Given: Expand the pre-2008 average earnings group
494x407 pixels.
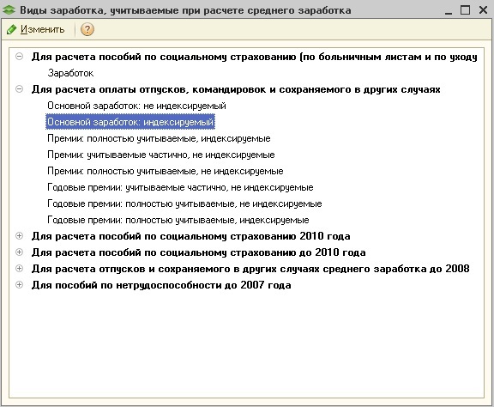Looking at the screenshot, I should (x=19, y=269).
